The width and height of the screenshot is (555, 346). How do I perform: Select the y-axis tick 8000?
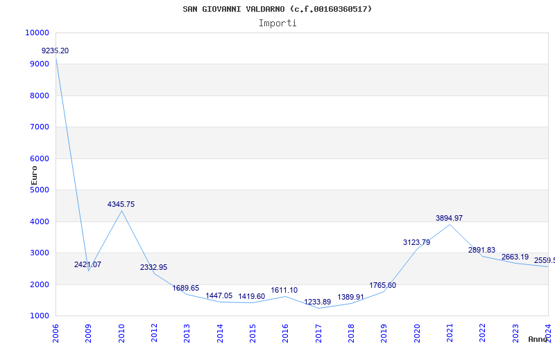[x=40, y=95]
